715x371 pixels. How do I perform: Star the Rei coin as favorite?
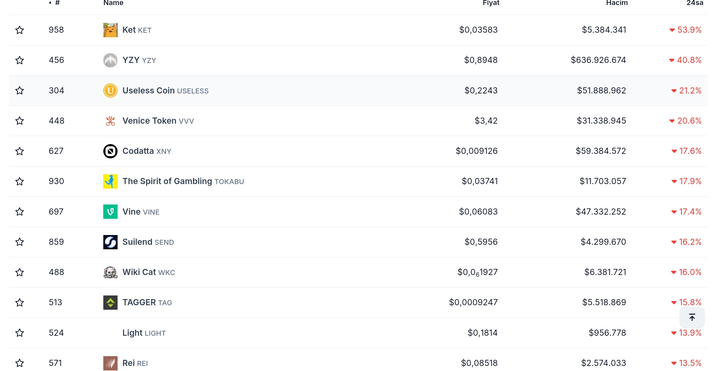click(x=20, y=363)
